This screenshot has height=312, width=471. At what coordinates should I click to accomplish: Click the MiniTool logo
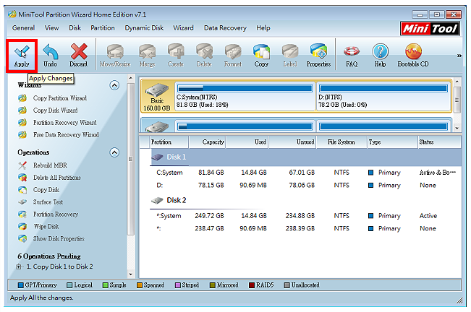tap(430, 29)
